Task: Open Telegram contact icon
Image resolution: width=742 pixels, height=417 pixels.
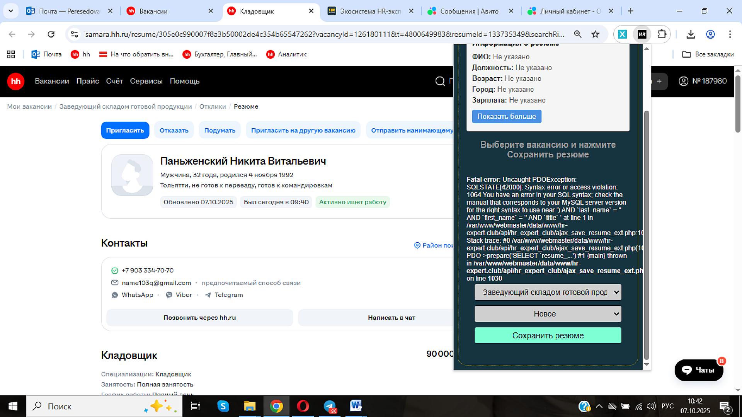Action: point(208,295)
